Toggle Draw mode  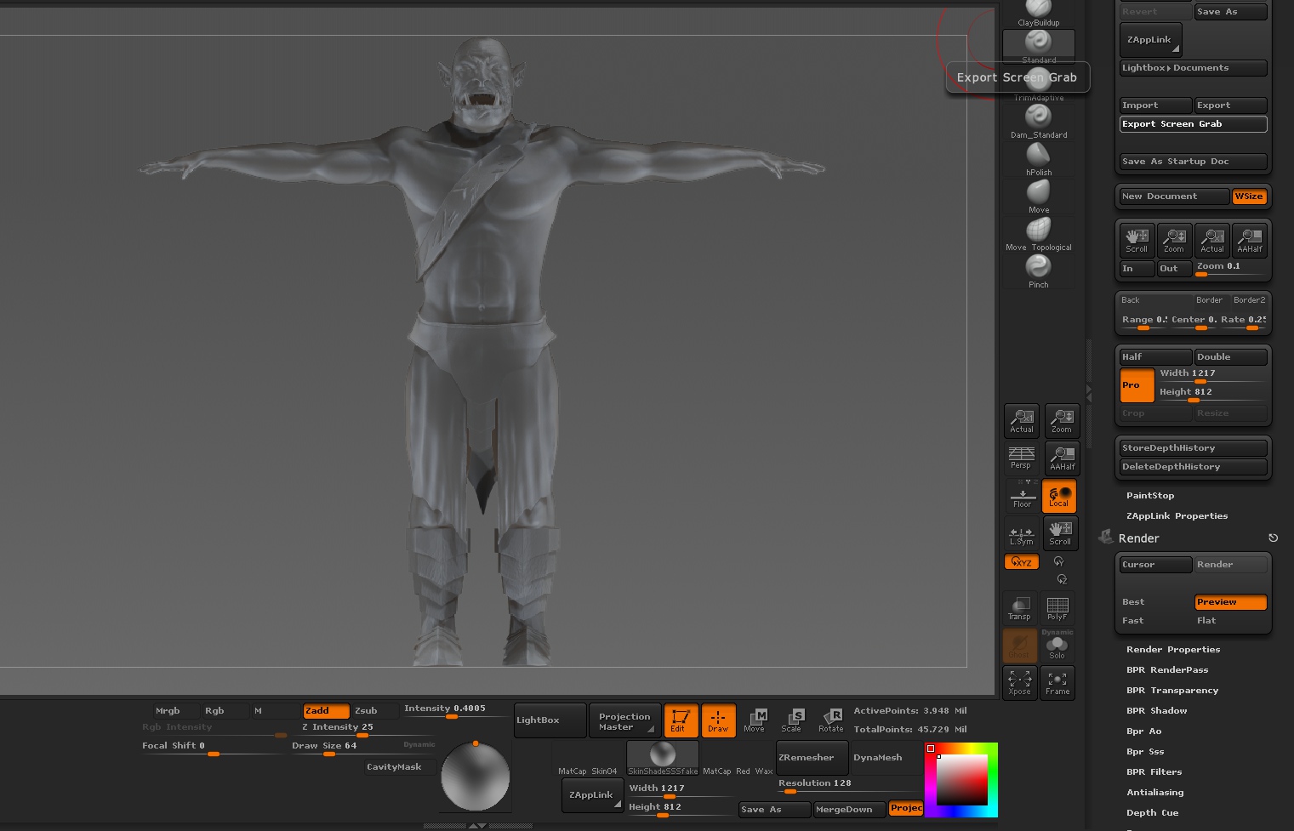coord(718,720)
